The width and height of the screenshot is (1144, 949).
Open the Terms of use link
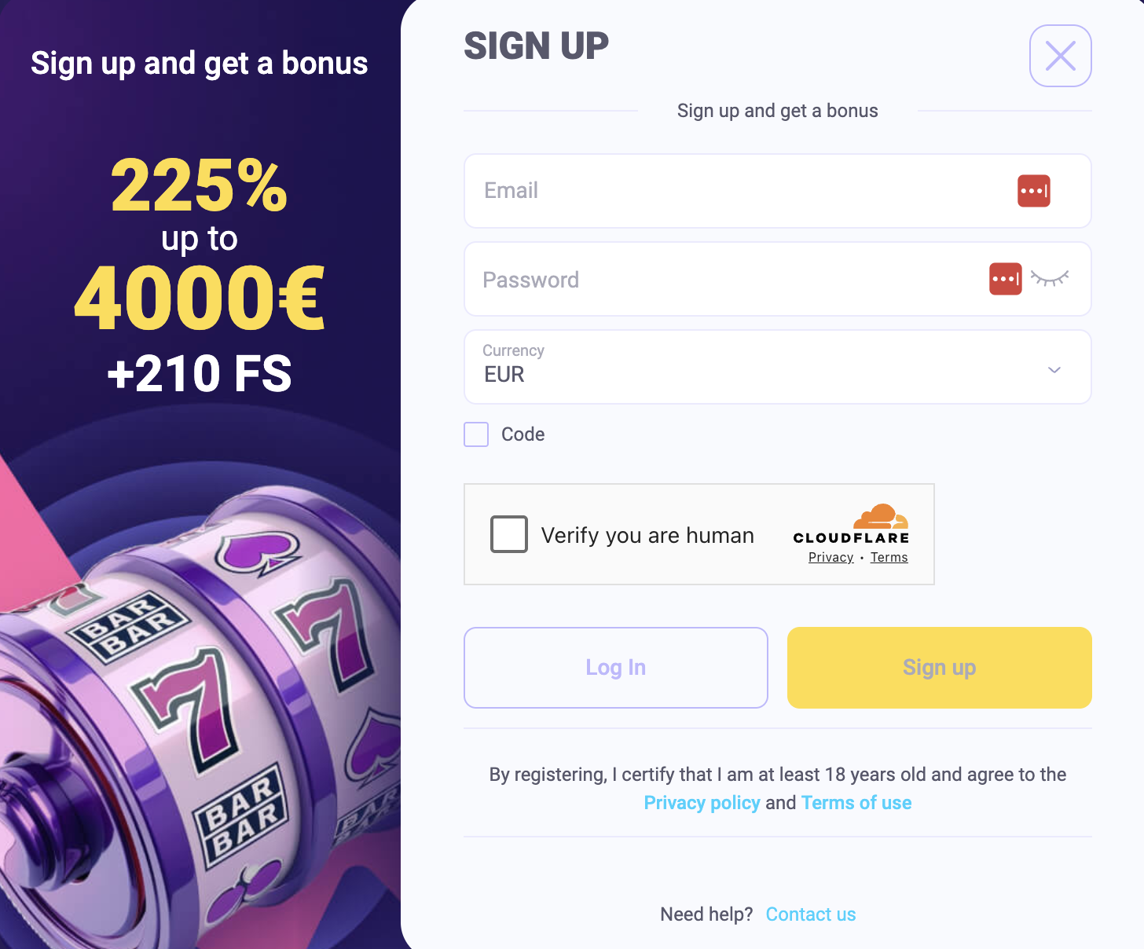click(856, 803)
